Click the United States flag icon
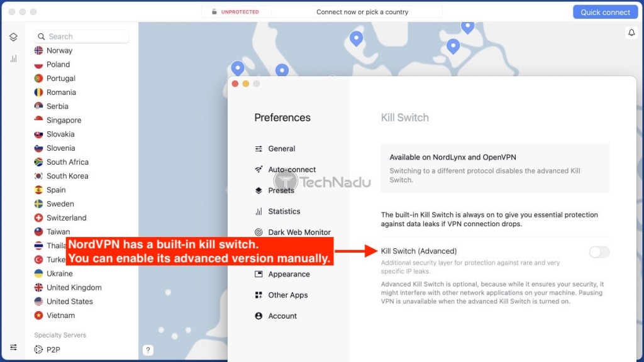 (38, 302)
